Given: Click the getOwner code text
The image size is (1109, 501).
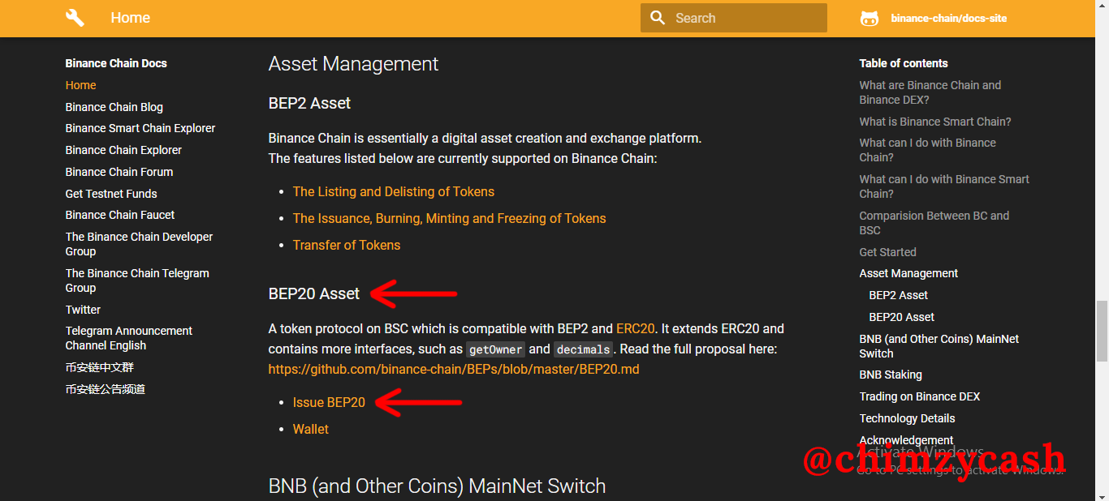Looking at the screenshot, I should (x=495, y=349).
